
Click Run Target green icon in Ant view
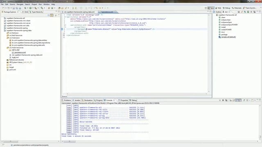248,12
